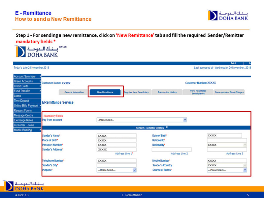Viewport: 264px width, 198px height.
Task: Open Online Bills Payment menu
Action: pyautogui.click(x=26, y=106)
